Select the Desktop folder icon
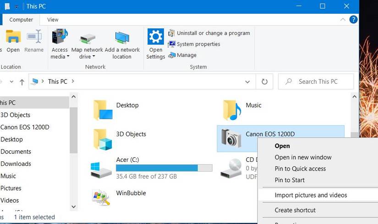This screenshot has width=378, height=224. pyautogui.click(x=103, y=110)
